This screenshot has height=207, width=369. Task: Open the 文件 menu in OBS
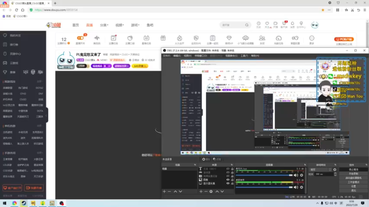(167, 56)
